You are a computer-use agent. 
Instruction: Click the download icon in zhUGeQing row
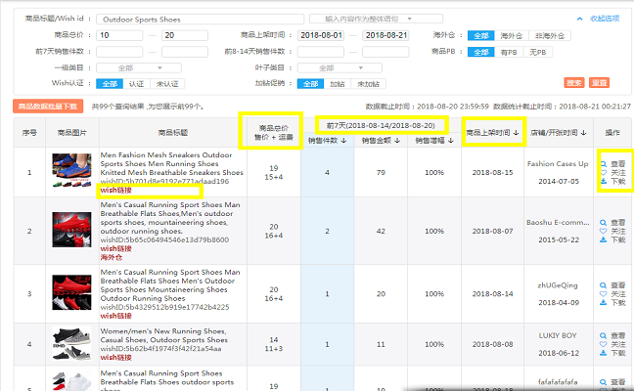[x=603, y=302]
